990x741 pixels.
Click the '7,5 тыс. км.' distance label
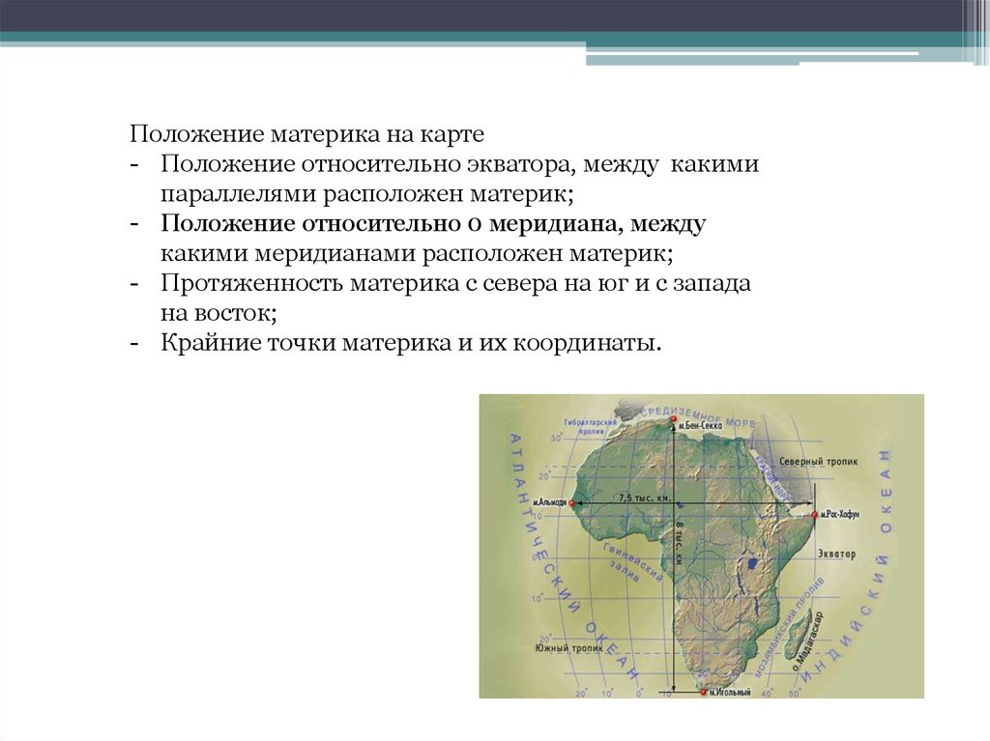[x=645, y=498]
